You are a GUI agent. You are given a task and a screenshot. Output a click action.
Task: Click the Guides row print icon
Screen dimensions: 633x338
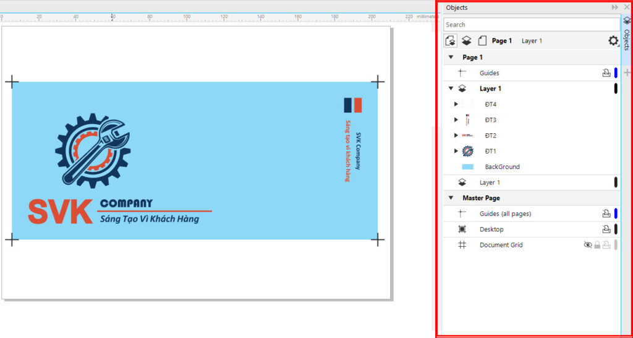pyautogui.click(x=606, y=73)
